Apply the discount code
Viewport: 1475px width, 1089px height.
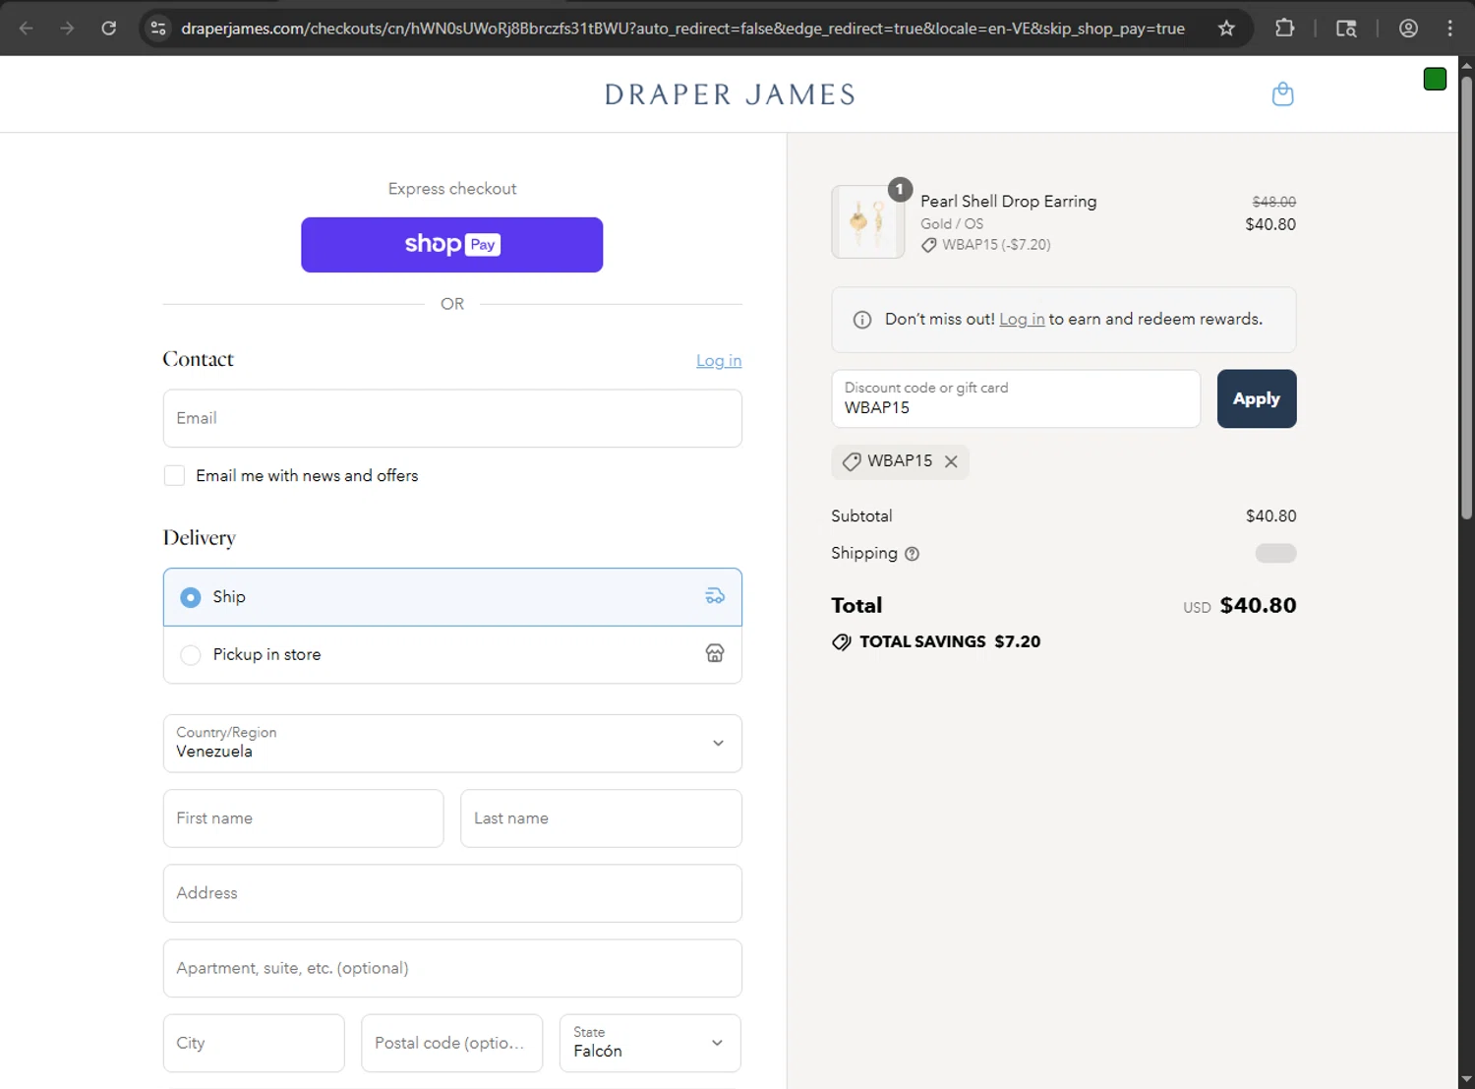tap(1257, 398)
